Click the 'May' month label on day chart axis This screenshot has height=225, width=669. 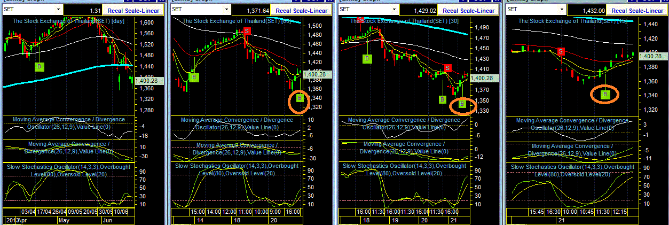coord(64,220)
